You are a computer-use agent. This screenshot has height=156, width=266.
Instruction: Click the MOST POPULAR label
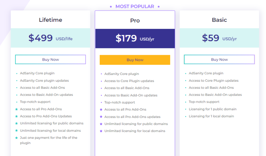[x=135, y=6]
